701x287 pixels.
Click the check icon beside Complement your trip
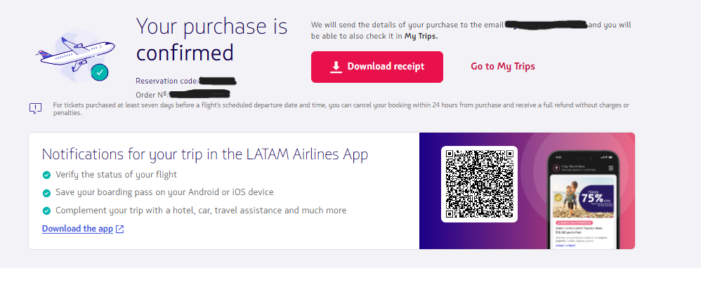[46, 211]
